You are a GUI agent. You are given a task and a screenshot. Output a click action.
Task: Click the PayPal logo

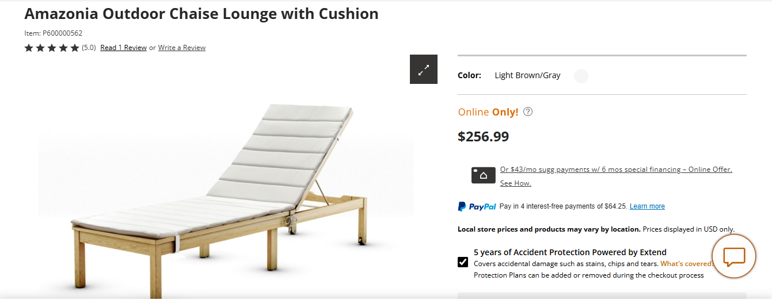point(477,206)
